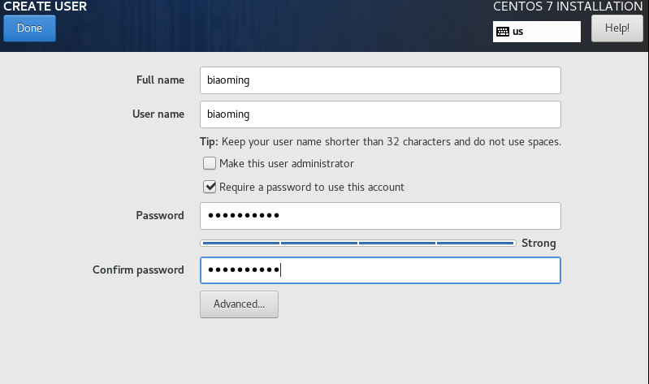Click the Tip text about user name
Screen dimensions: 649x384
[380, 142]
